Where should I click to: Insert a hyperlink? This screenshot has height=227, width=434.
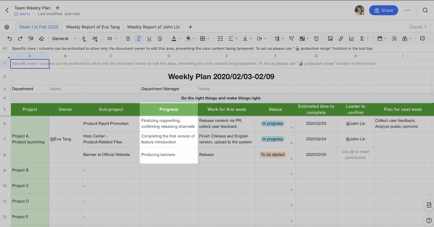coord(341,38)
